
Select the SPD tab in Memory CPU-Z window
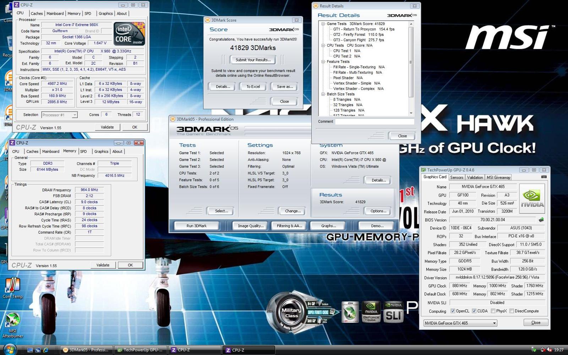pos(83,152)
